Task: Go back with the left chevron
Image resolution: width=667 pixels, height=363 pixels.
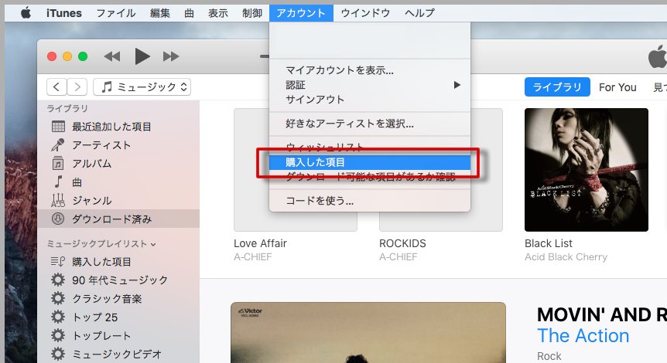Action: 56,87
